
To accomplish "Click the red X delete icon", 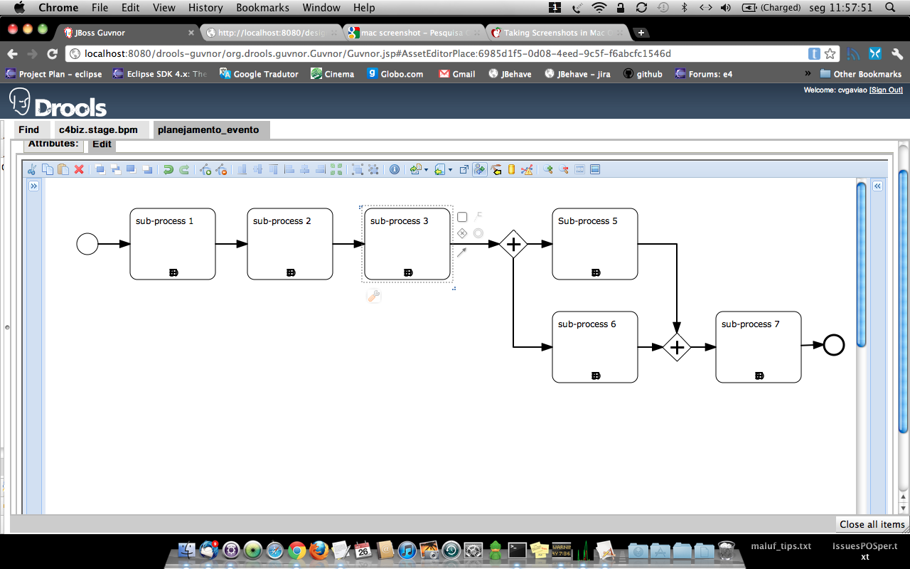I will [x=79, y=169].
